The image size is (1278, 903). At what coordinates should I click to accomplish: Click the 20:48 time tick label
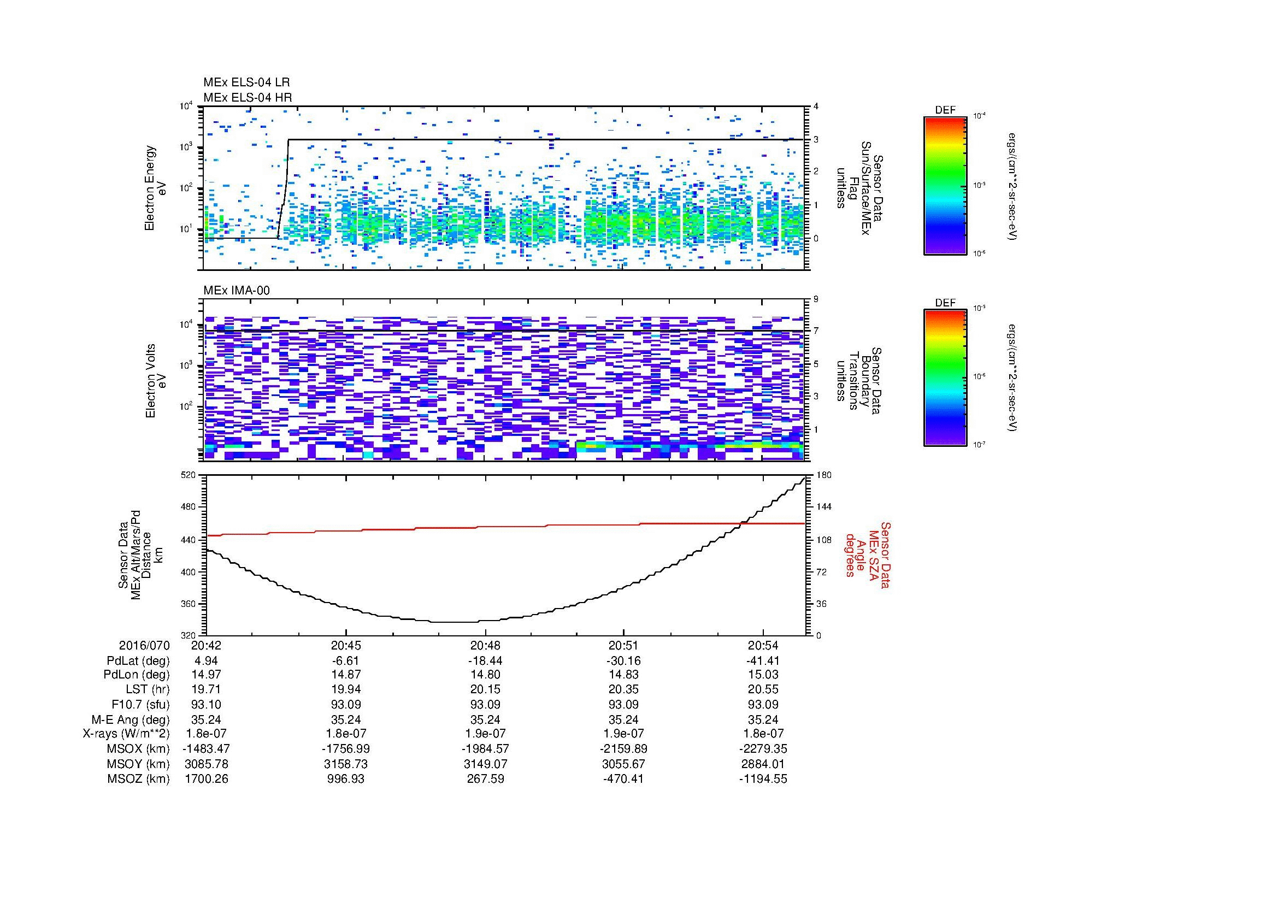click(486, 646)
